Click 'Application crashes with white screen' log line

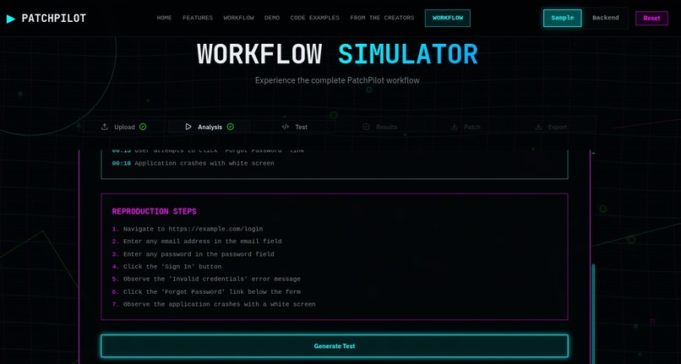pos(204,163)
